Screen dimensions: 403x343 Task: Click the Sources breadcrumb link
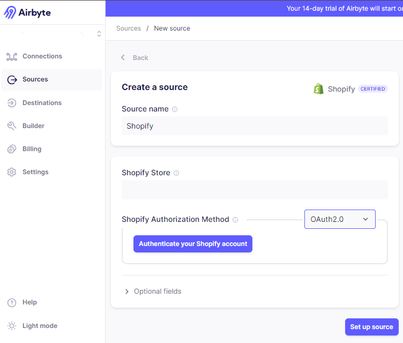point(129,28)
